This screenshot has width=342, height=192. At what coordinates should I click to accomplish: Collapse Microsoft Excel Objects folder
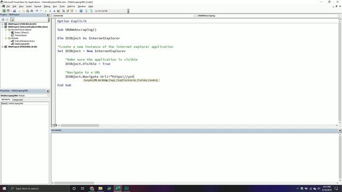coord(6,30)
